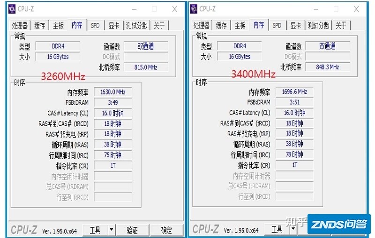Minimize the left CPU-Z window
This screenshot has width=375, height=238.
point(135,9)
